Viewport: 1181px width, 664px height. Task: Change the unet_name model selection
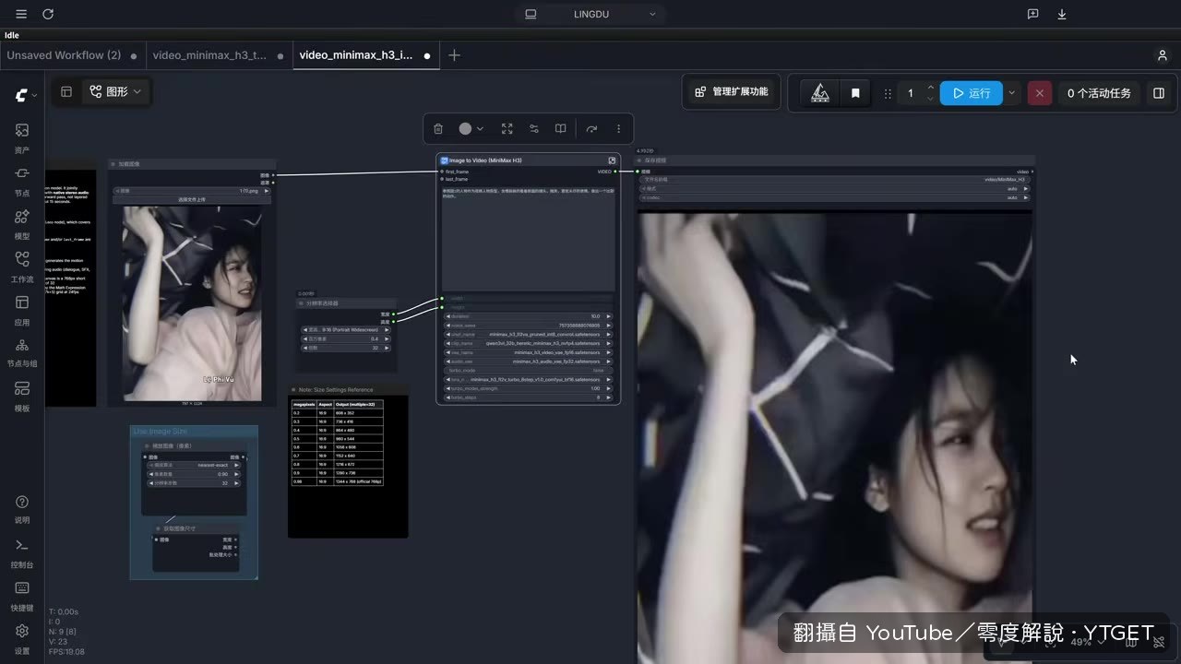click(528, 334)
